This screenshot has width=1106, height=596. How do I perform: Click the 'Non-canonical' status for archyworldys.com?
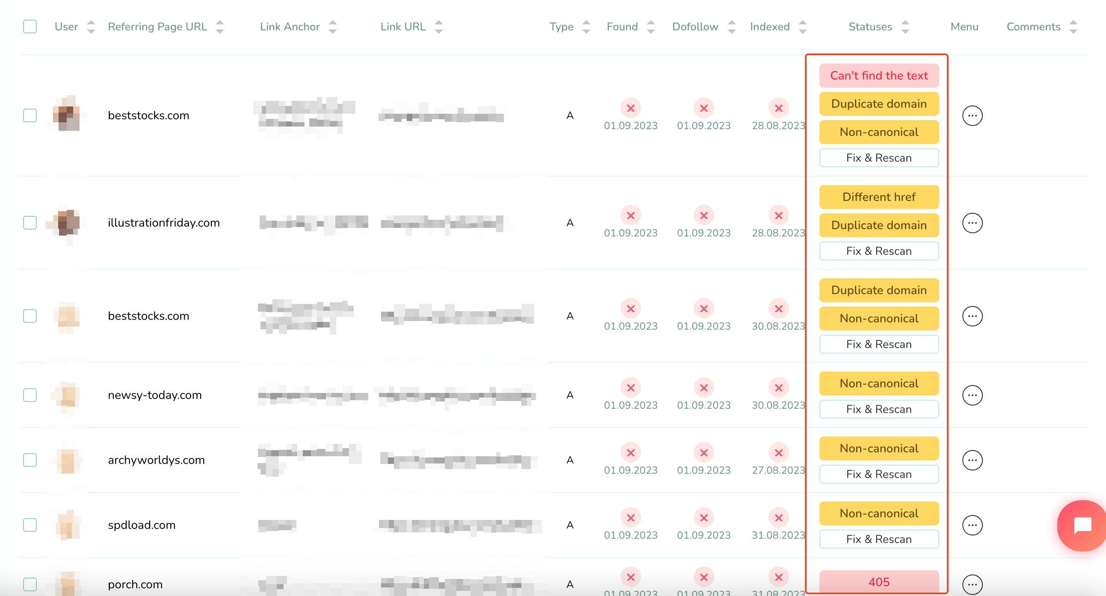pos(878,448)
